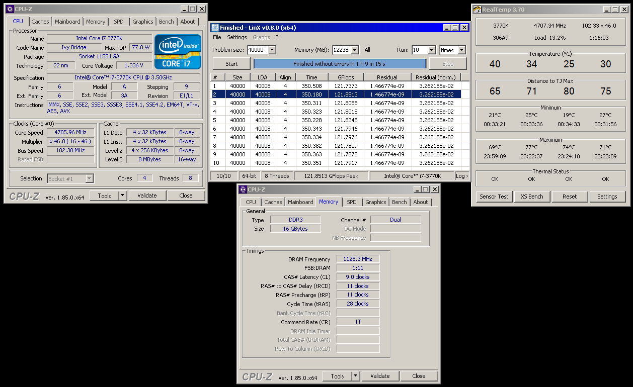Screen dimensions: 633x387
Task: Click the Intel Core i7 3770K name field
Action: [x=99, y=38]
